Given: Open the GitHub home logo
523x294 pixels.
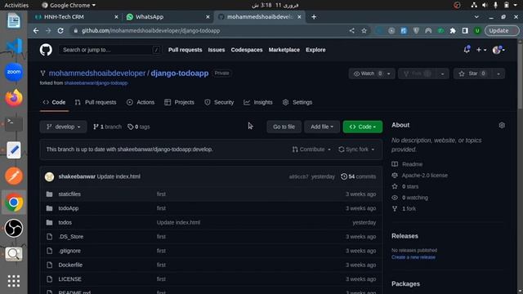Looking at the screenshot, I should coord(46,50).
